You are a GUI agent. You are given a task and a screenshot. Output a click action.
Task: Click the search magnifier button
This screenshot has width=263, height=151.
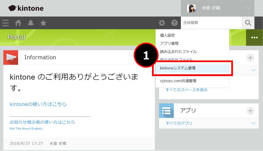[x=248, y=23]
